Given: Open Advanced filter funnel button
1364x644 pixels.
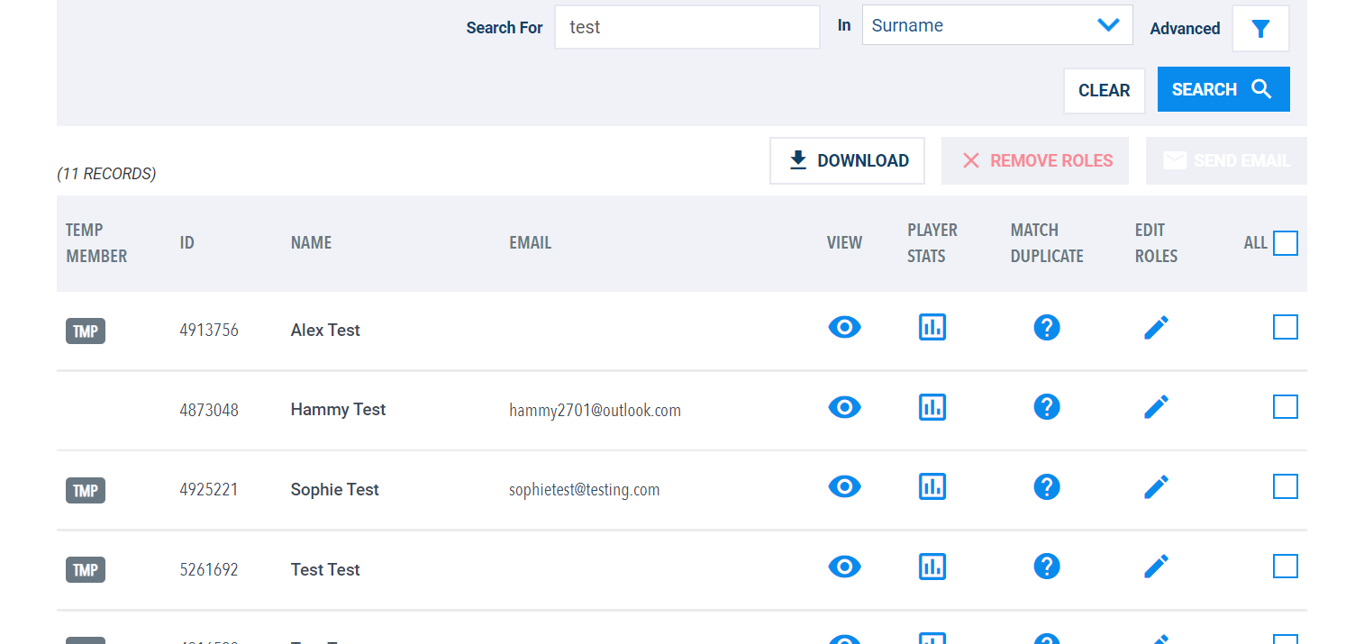Looking at the screenshot, I should tap(1260, 29).
